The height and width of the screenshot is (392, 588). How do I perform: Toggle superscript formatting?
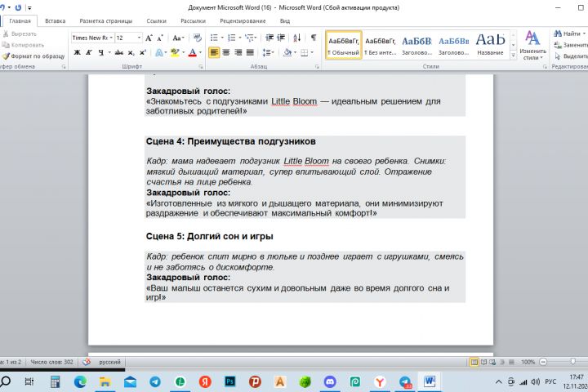point(142,52)
